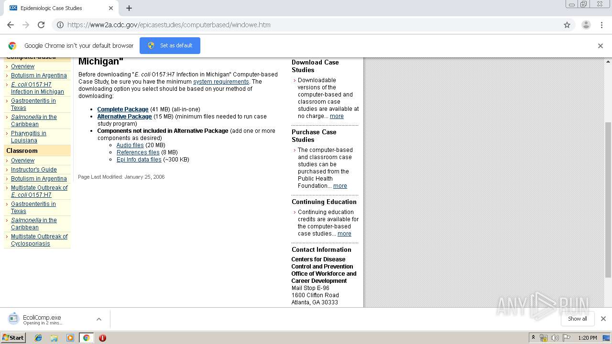612x344 pixels.
Task: Click more under Download Case Studies
Action: (x=337, y=116)
